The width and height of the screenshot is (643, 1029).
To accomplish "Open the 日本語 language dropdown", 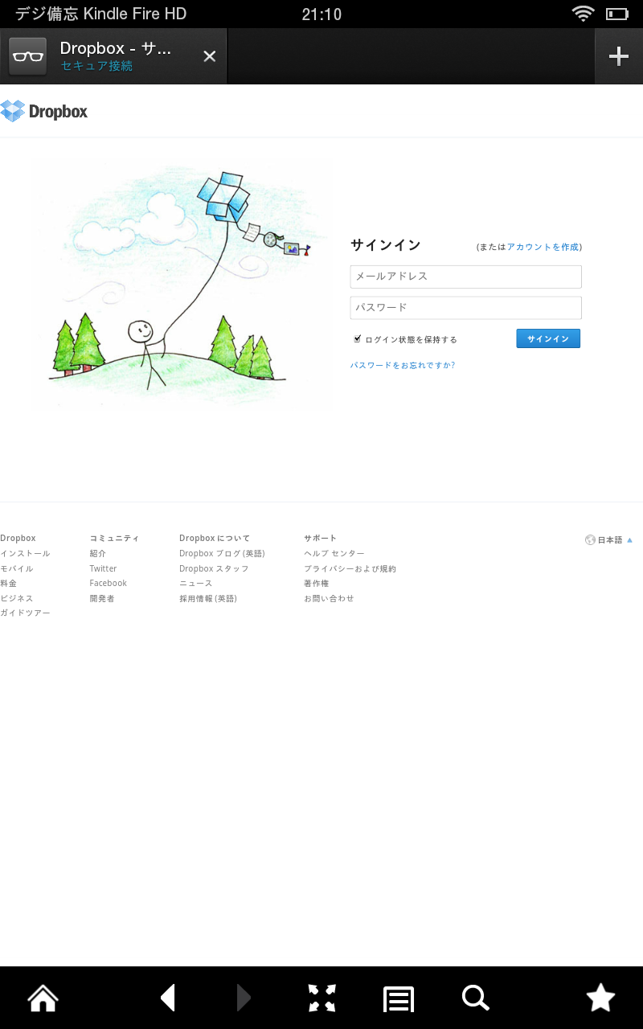I will (609, 540).
